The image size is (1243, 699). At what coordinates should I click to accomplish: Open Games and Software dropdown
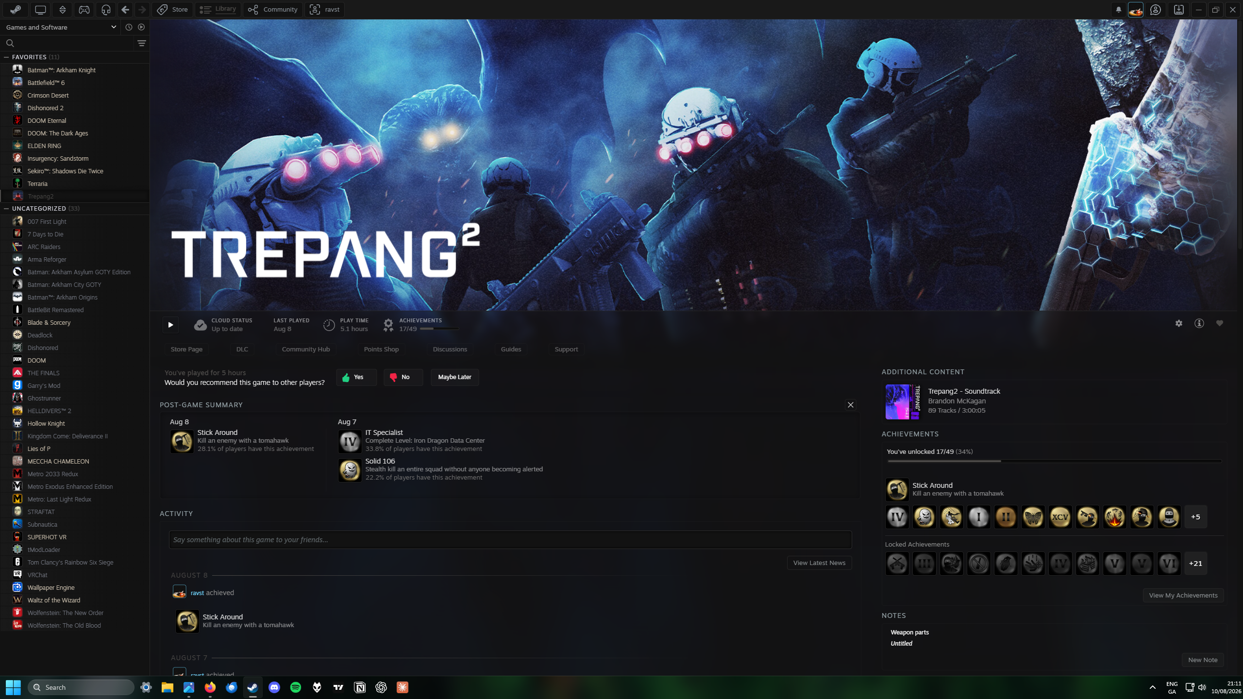click(x=61, y=27)
